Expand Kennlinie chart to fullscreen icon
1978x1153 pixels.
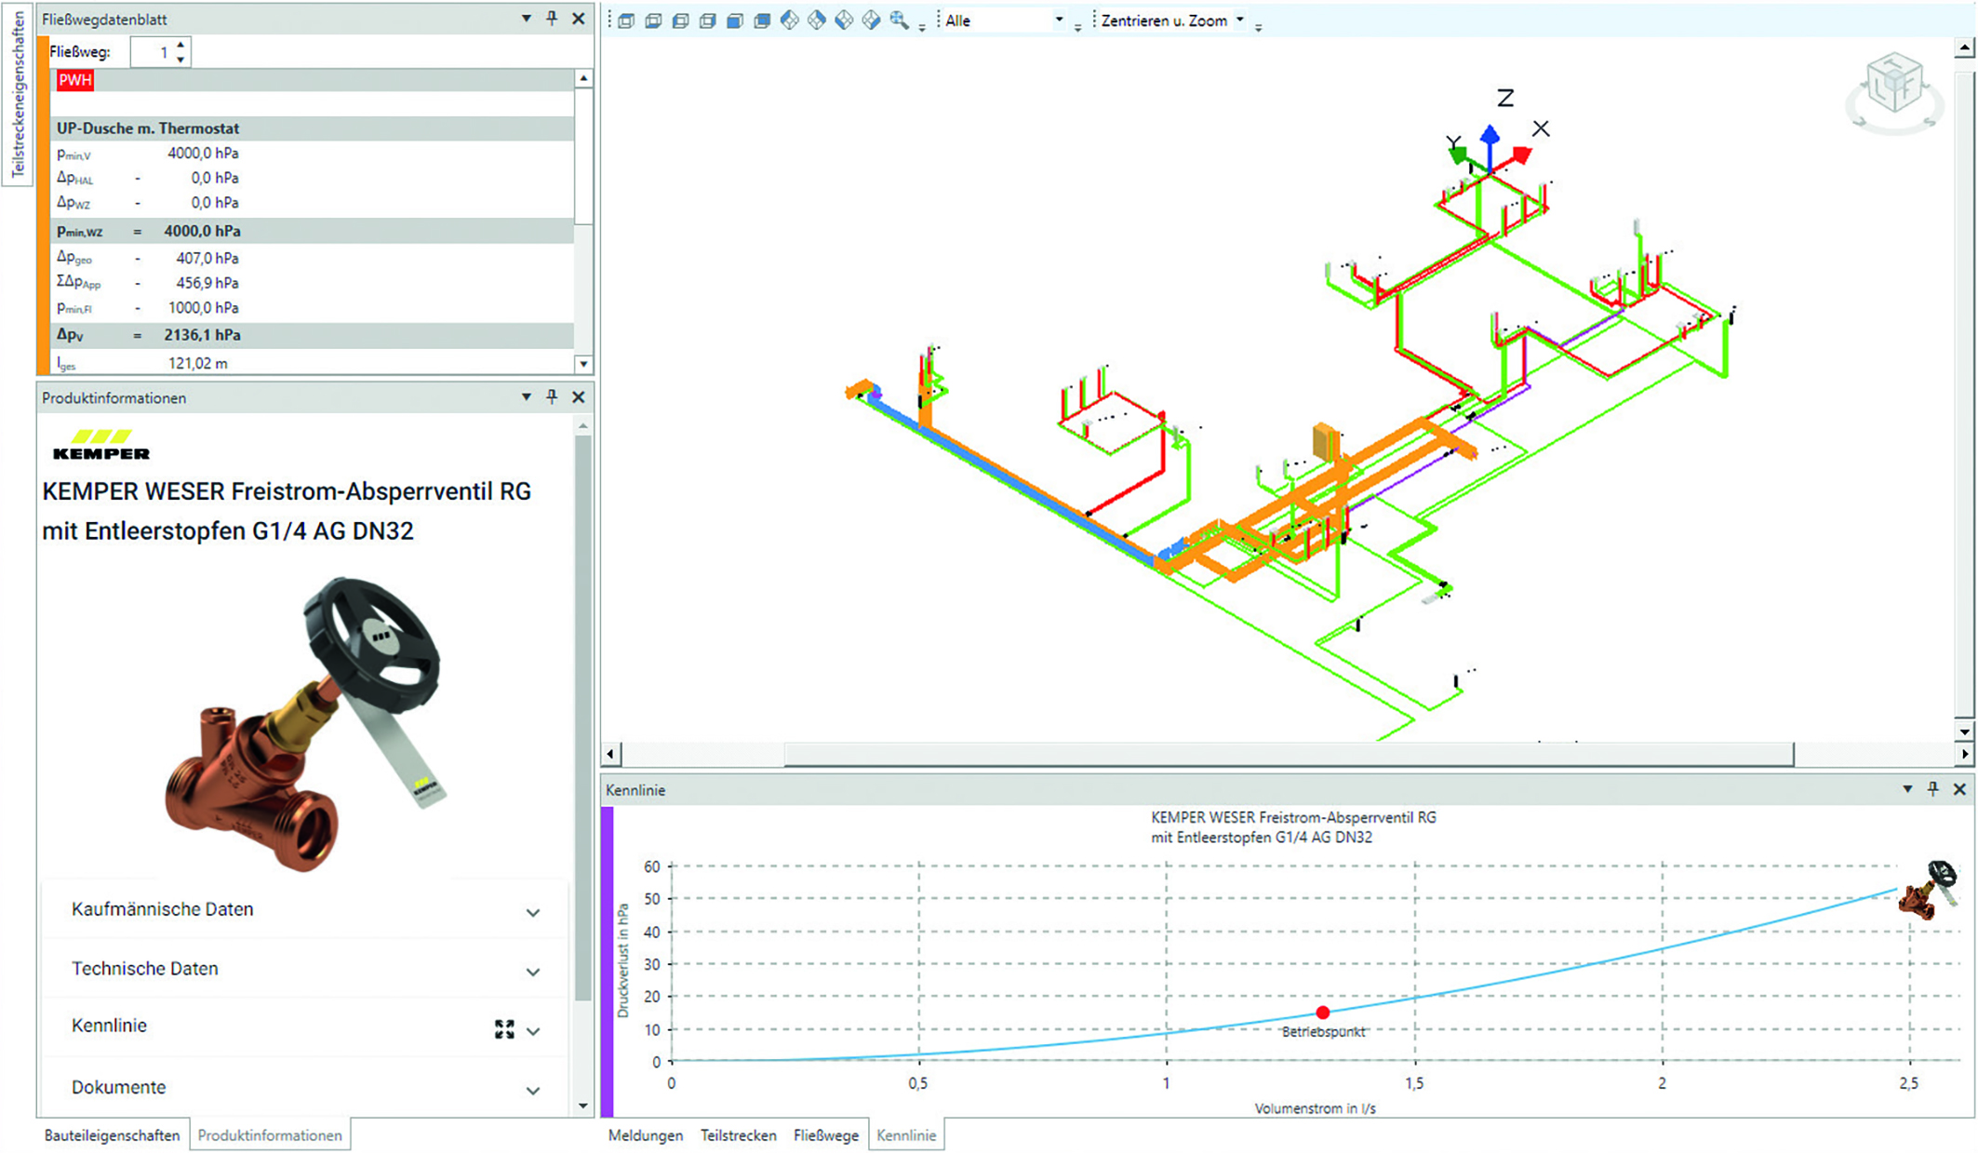tap(504, 1028)
